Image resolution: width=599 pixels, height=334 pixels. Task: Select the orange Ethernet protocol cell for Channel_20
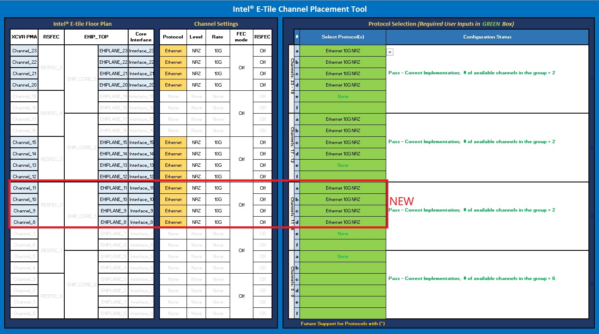[x=173, y=85]
